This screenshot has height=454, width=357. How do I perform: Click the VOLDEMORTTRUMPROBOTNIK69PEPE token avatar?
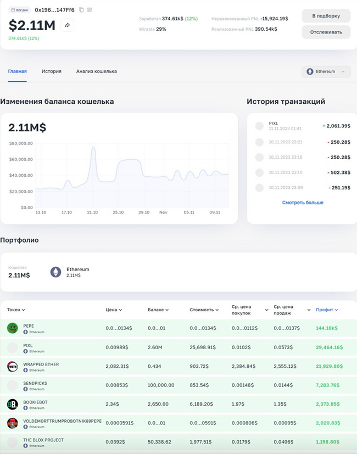12,423
